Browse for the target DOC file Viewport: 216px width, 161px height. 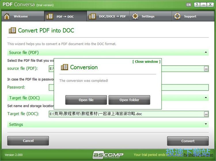(x=206, y=114)
